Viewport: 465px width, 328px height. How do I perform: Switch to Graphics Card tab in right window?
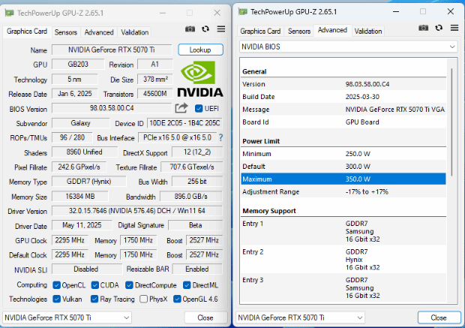point(260,32)
